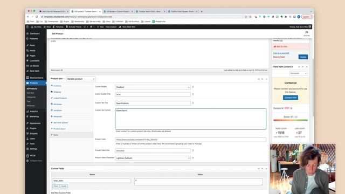345x194 pixels.
Task: Go to Posts in the sidebar
Action: click(32, 45)
